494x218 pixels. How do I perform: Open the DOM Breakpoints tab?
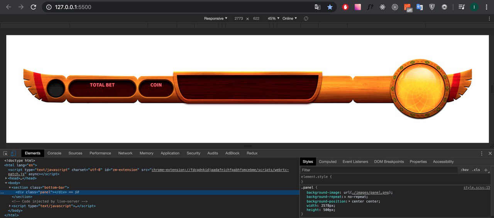389,161
